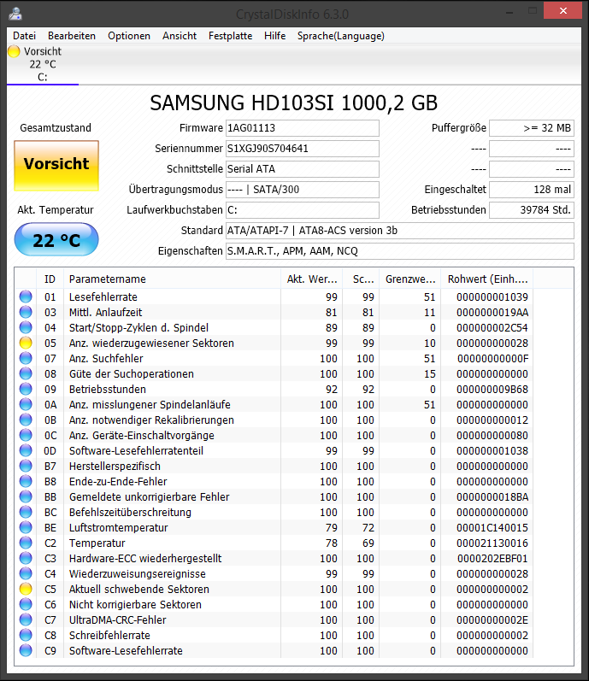
Task: Click the Puffergröße field >= 32 MB
Action: 532,128
